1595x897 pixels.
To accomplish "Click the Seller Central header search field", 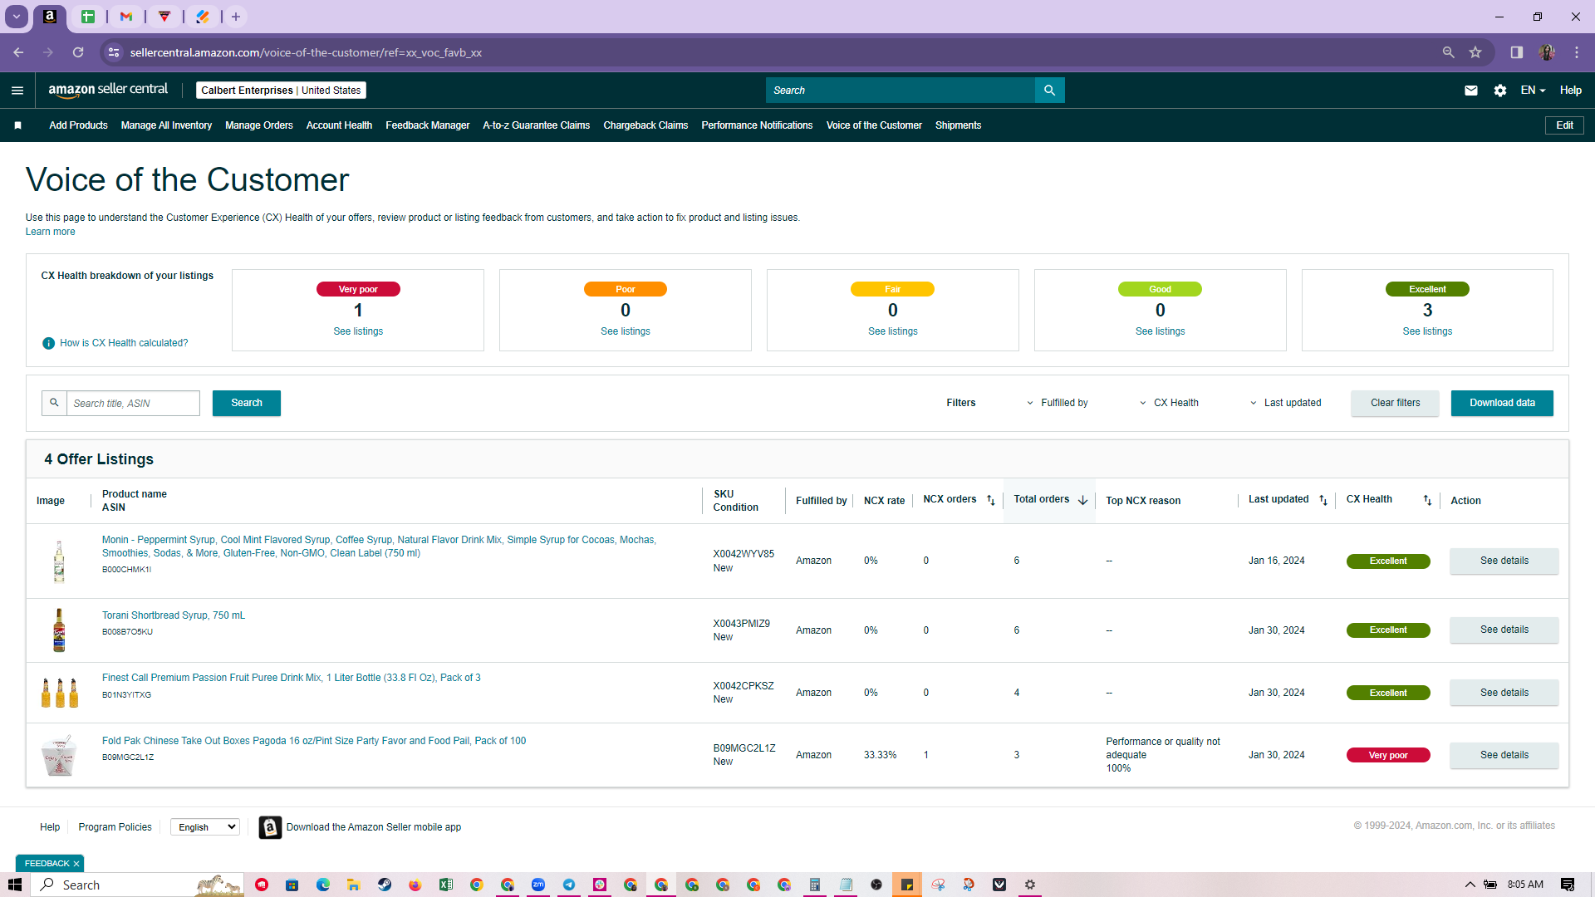I will (901, 91).
